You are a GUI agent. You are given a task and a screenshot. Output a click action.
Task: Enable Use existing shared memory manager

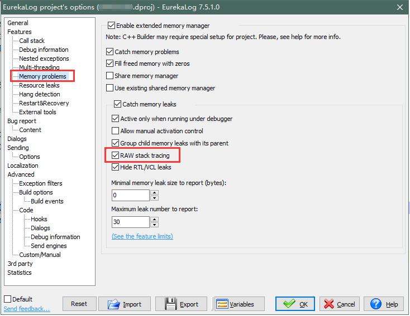[110, 88]
